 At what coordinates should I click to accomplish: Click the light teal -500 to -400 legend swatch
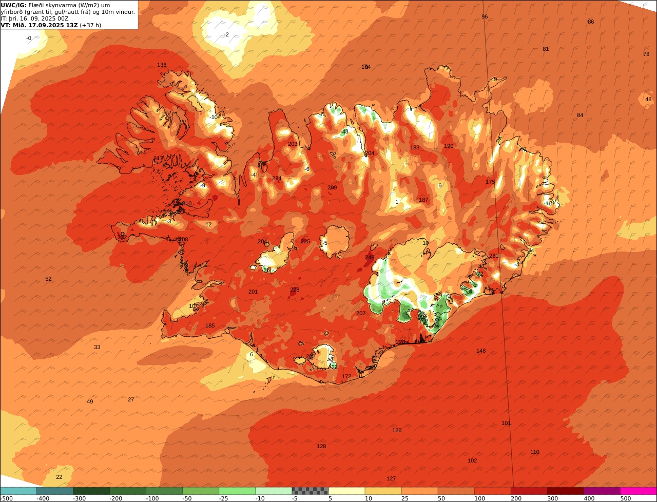[x=18, y=491]
